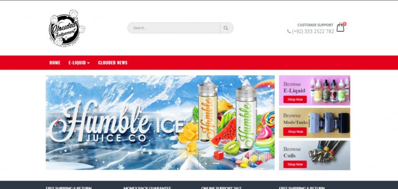398x189 pixels.
Task: Click the search magnifier icon
Action: click(226, 28)
